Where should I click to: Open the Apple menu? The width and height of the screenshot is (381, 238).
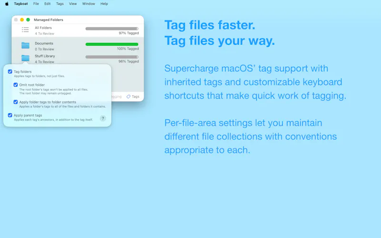click(7, 4)
